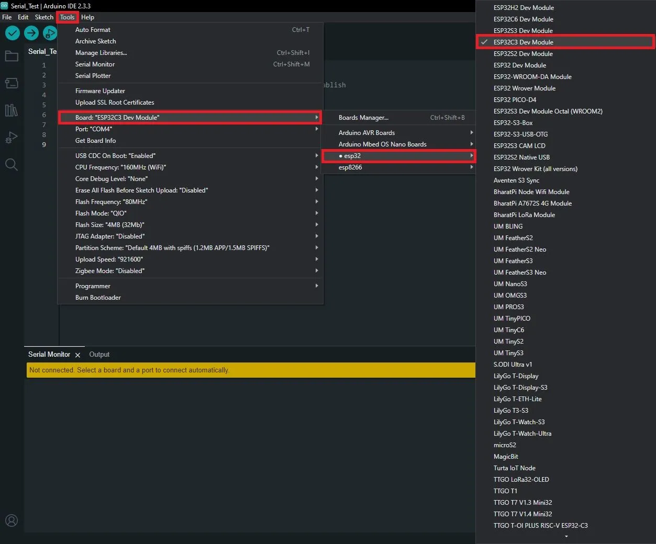Switch to the Output tab

pos(99,355)
